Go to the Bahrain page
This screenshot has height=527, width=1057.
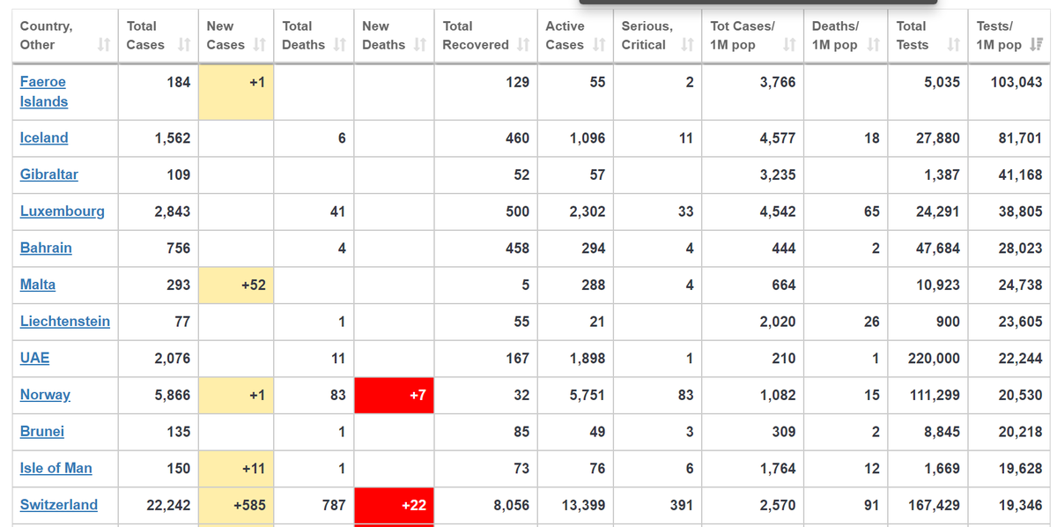click(x=46, y=249)
